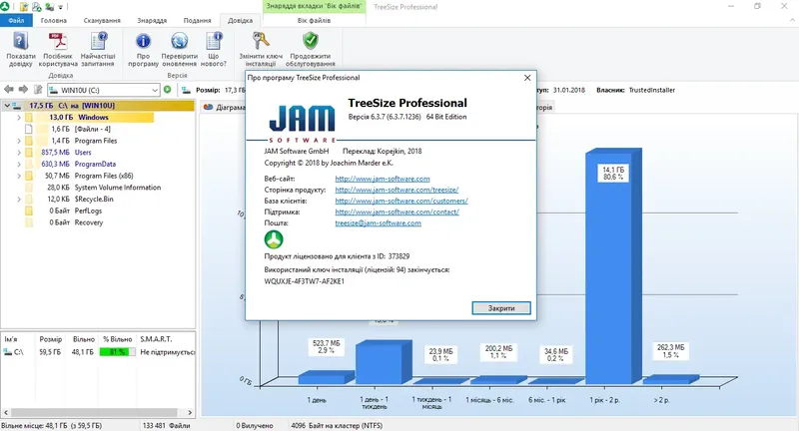Click the green TreeSize logo in dialog

click(274, 239)
